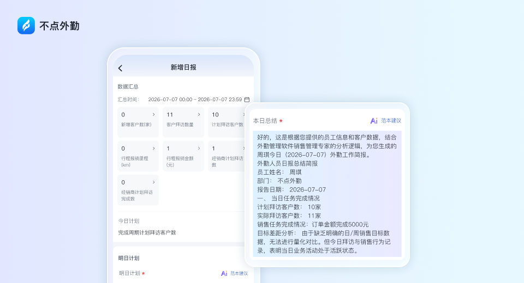
Task: Open the 经销商计划拜访数 stat card
Action: click(x=227, y=156)
